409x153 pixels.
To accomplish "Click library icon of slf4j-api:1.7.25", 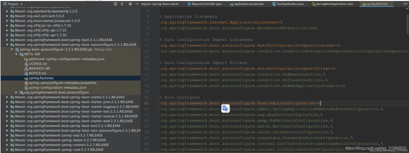I will 12,30.
